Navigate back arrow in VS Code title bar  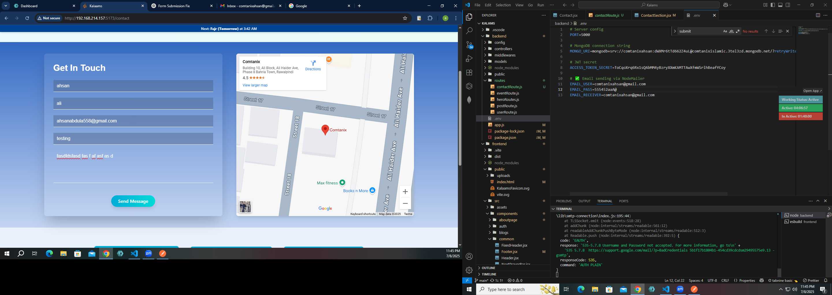coord(564,5)
